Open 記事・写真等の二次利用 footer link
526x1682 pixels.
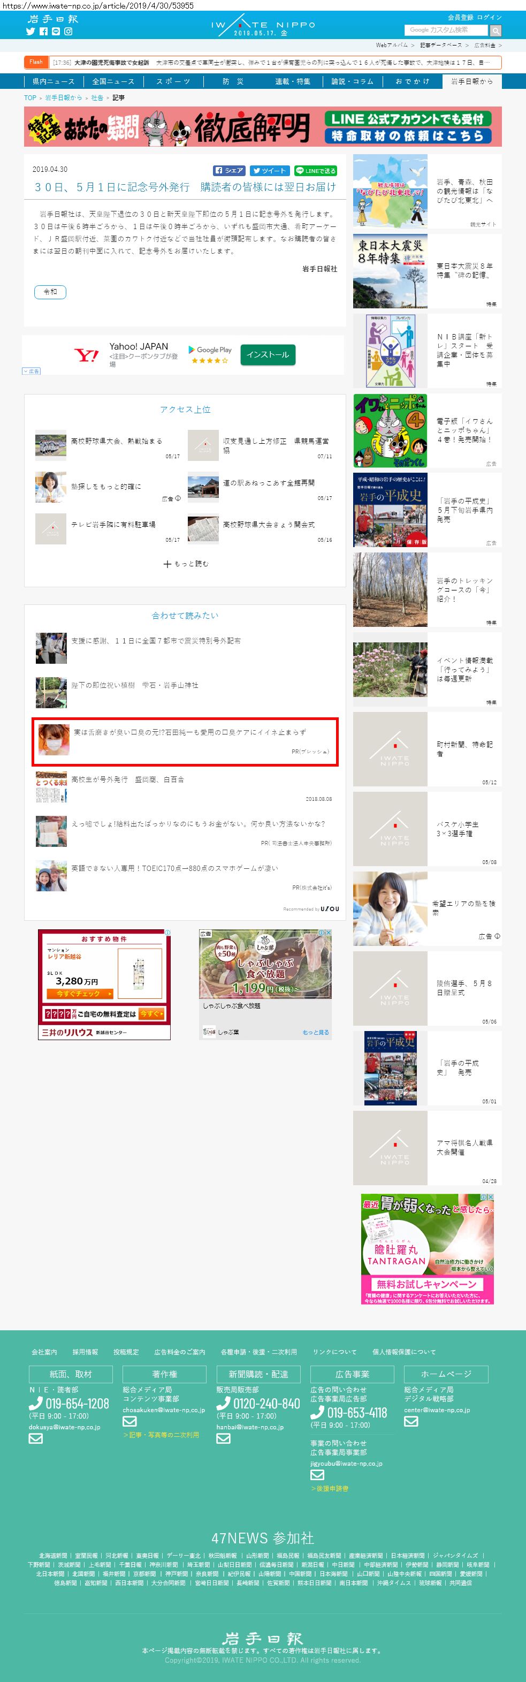[161, 1435]
